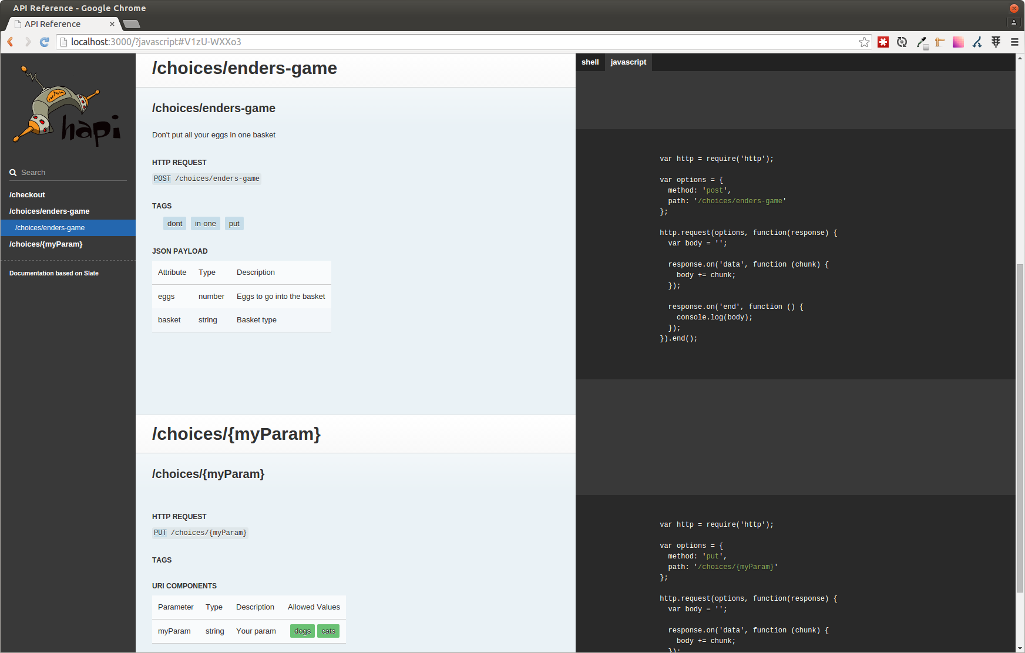This screenshot has width=1025, height=653.
Task: Click the 'dont' tag
Action: coord(175,224)
